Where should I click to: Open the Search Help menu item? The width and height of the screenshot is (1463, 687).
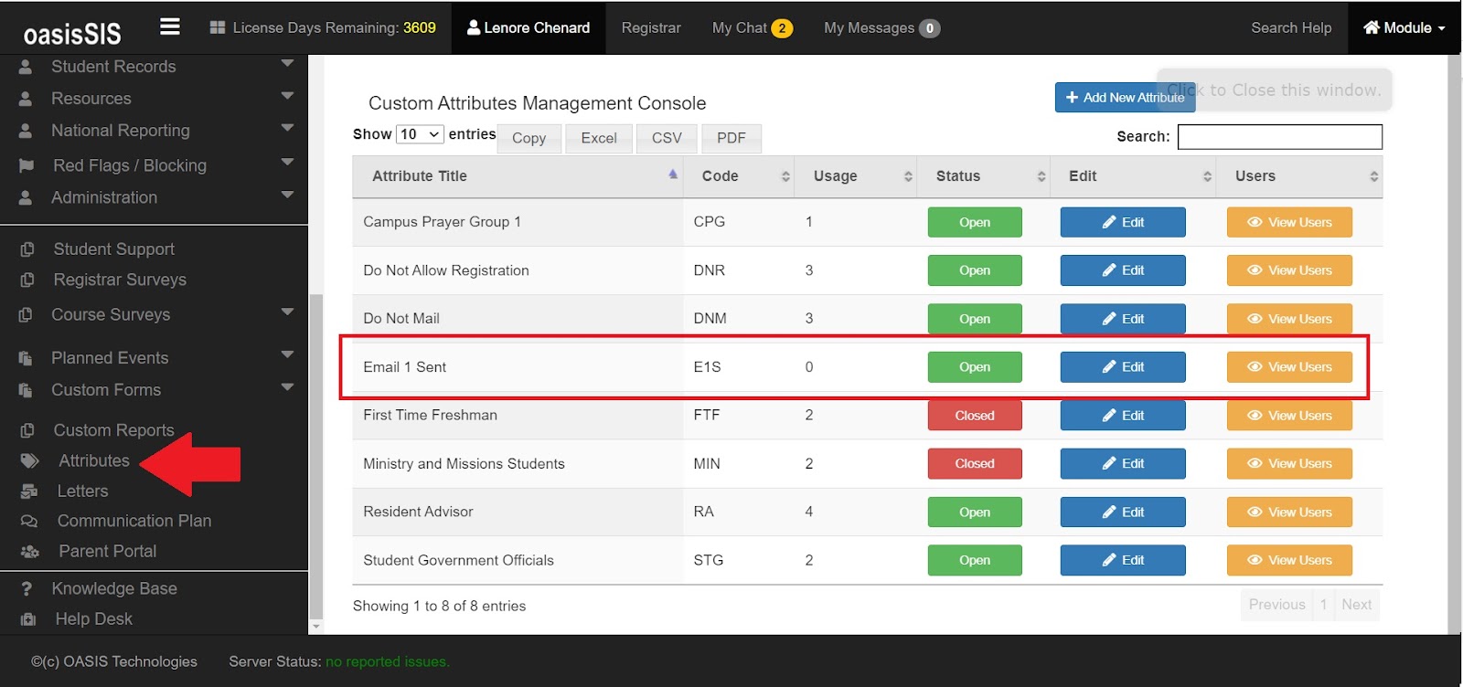pyautogui.click(x=1291, y=27)
